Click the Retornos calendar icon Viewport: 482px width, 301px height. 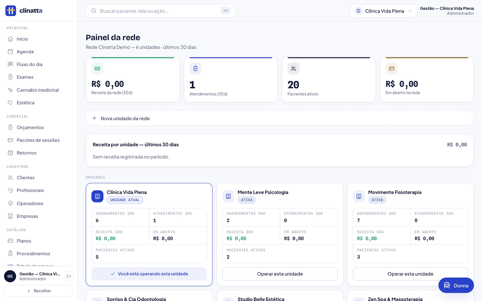(x=10, y=153)
